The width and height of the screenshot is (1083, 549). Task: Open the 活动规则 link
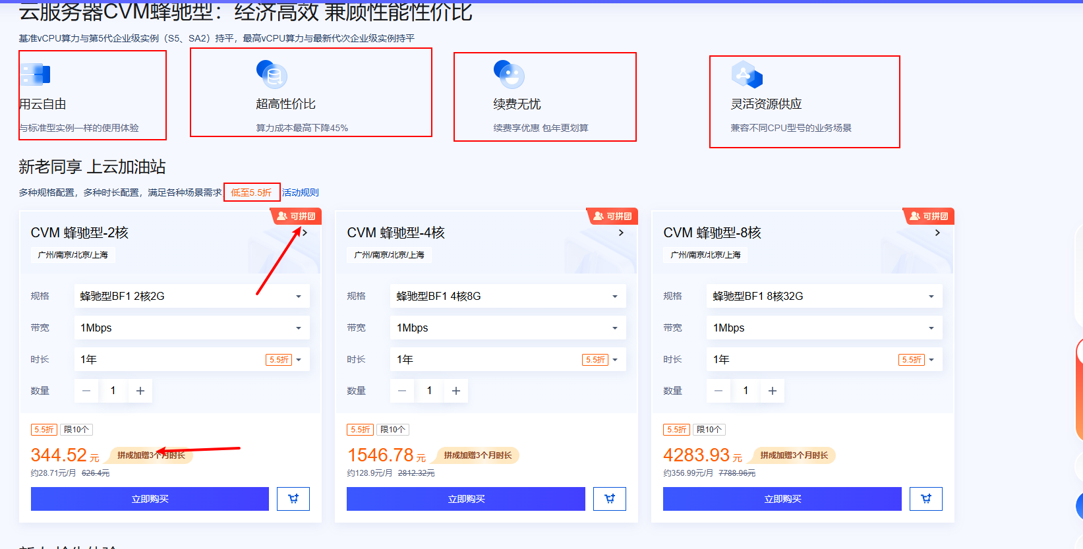pyautogui.click(x=301, y=192)
